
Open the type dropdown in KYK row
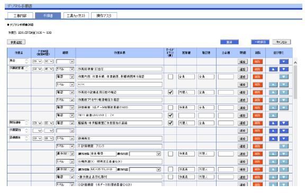(x=65, y=85)
